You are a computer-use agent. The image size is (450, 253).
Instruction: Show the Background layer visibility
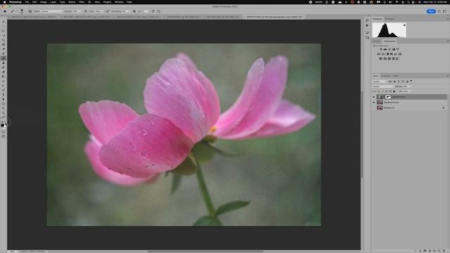(373, 108)
